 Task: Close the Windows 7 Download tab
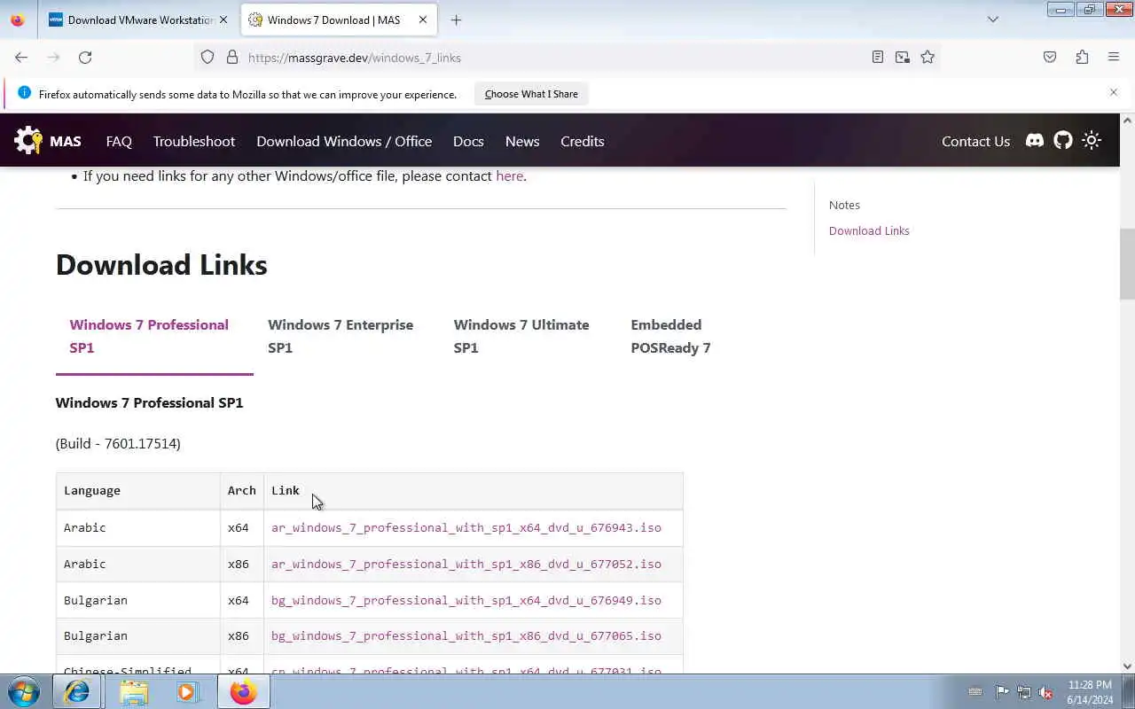(423, 19)
